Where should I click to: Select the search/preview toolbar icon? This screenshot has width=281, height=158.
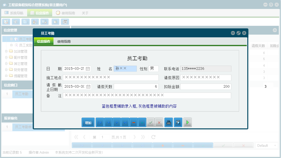coord(6,22)
